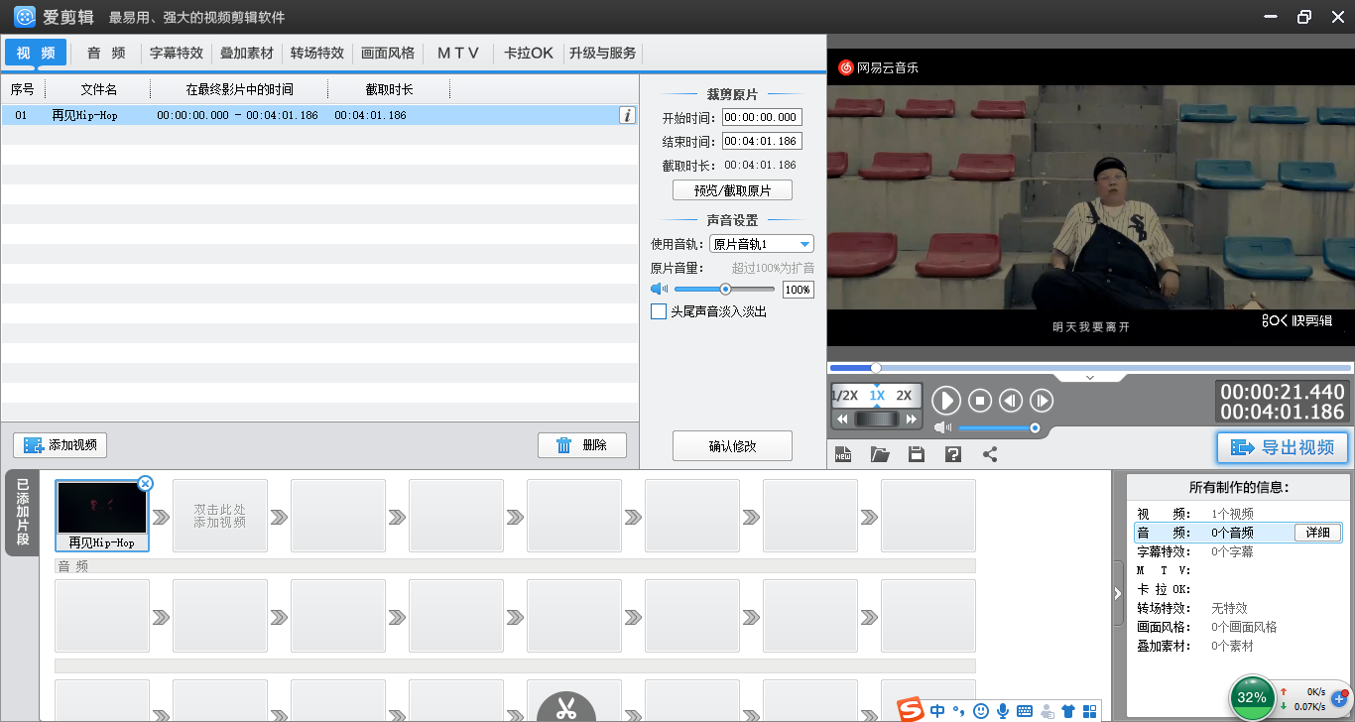This screenshot has width=1355, height=722.
Task: Click the blue plus icon beside network speed
Action: [x=1338, y=699]
